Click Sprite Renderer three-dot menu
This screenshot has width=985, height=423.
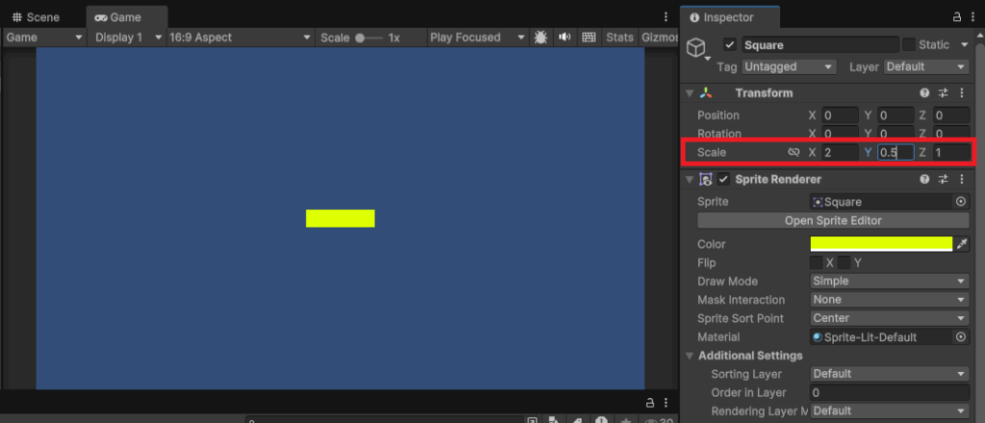(962, 180)
